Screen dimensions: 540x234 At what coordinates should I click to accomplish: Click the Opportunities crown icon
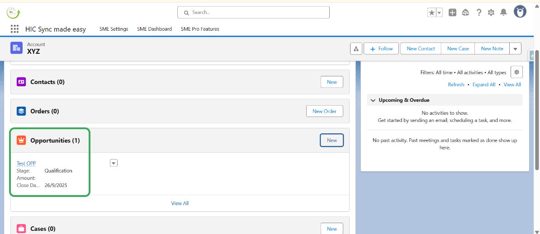(21, 140)
